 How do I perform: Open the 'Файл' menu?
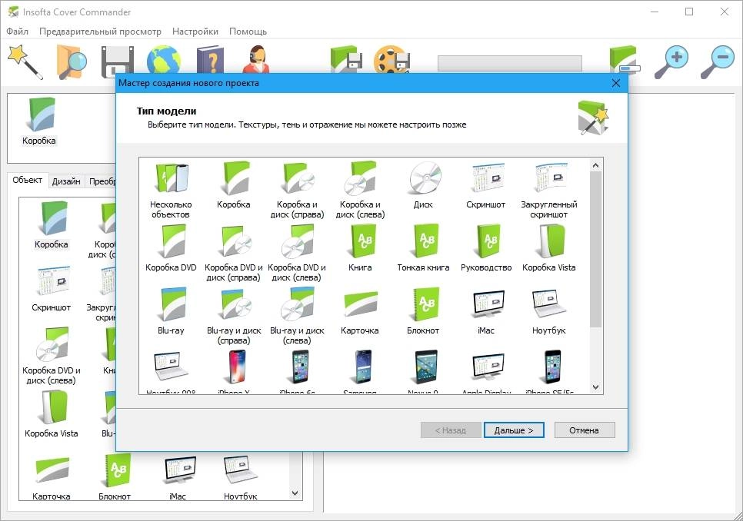coord(17,32)
